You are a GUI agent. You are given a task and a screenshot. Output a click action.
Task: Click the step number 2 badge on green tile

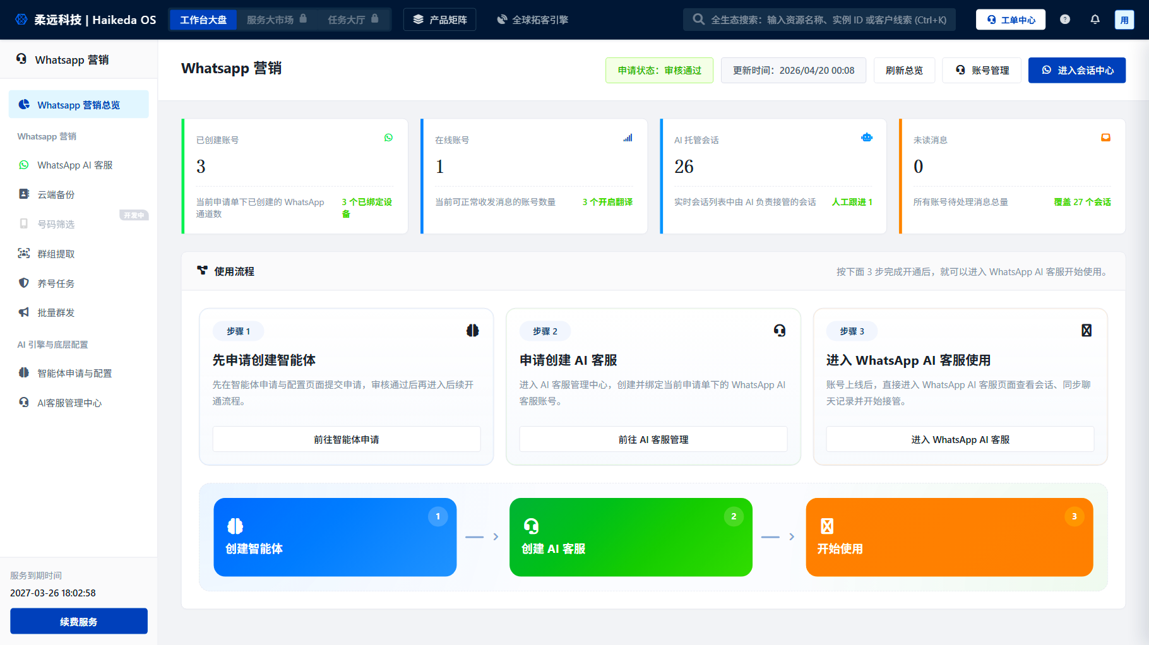pyautogui.click(x=734, y=516)
